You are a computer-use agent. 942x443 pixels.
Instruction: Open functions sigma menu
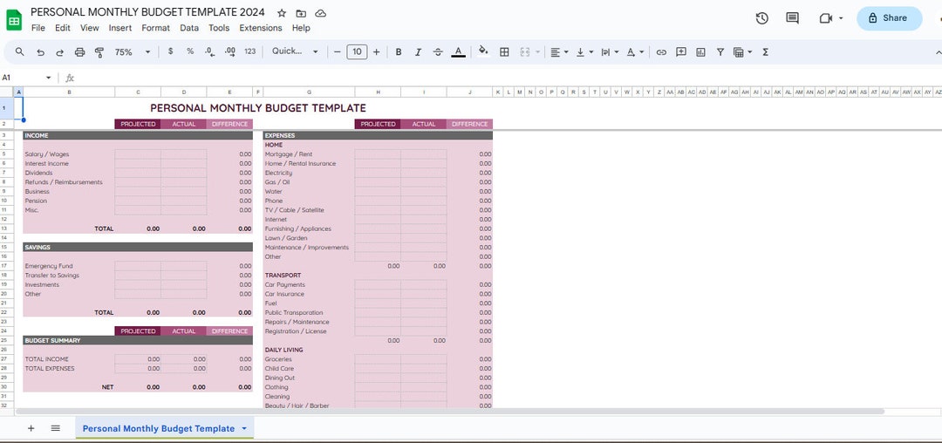(x=766, y=52)
